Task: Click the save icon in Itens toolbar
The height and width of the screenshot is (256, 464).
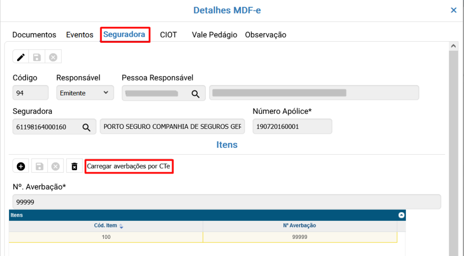Action: 39,166
